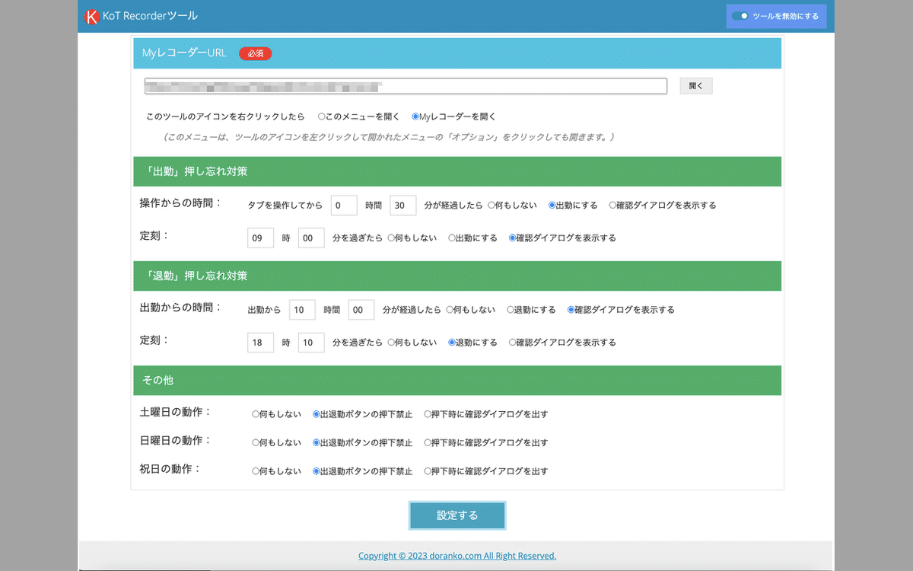The width and height of the screenshot is (913, 571).
Task: Select 何もしない for 日曜日の動作
Action: (x=256, y=443)
